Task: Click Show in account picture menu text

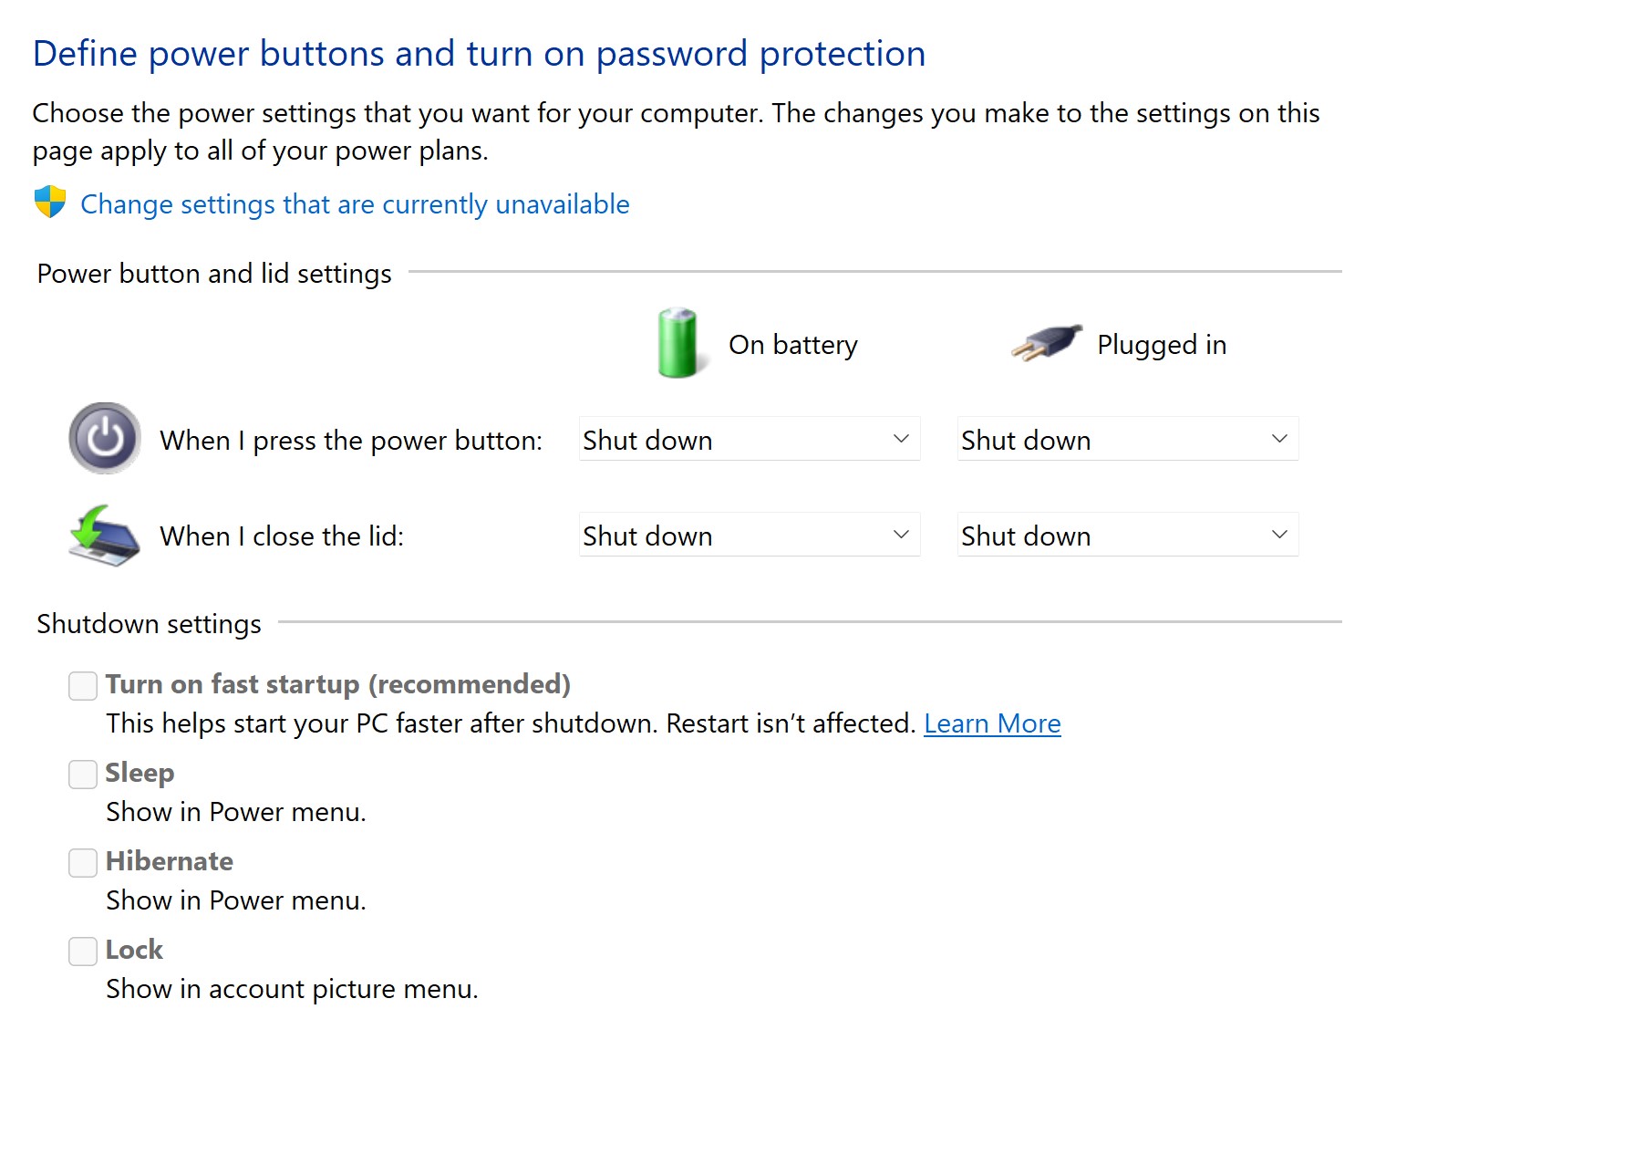Action: point(292,989)
